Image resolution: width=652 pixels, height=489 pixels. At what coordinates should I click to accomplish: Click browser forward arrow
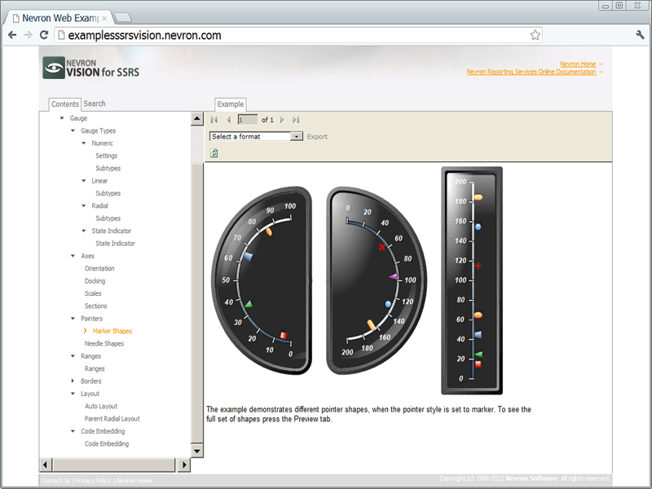coord(29,35)
